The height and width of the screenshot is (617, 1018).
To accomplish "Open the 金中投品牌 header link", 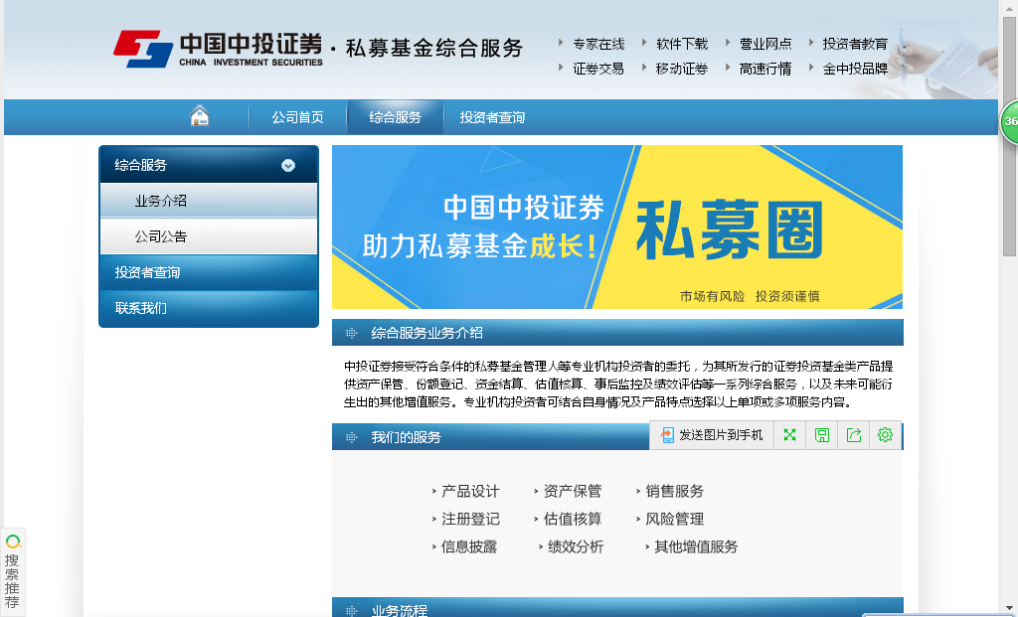I will (855, 69).
